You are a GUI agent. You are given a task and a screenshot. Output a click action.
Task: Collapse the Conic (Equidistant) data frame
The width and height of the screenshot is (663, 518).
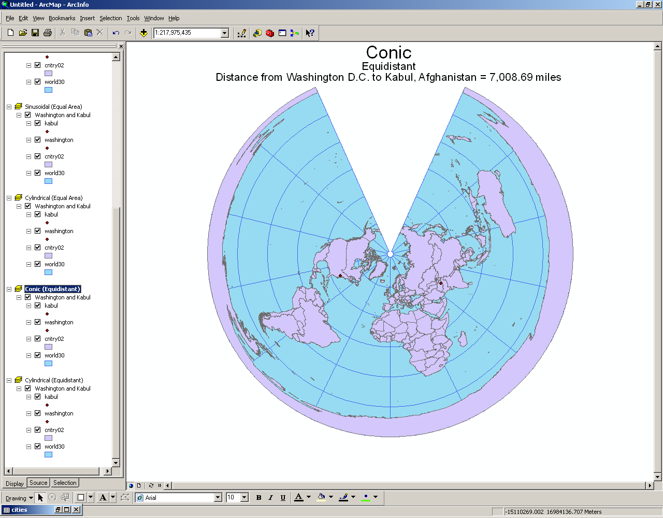9,289
